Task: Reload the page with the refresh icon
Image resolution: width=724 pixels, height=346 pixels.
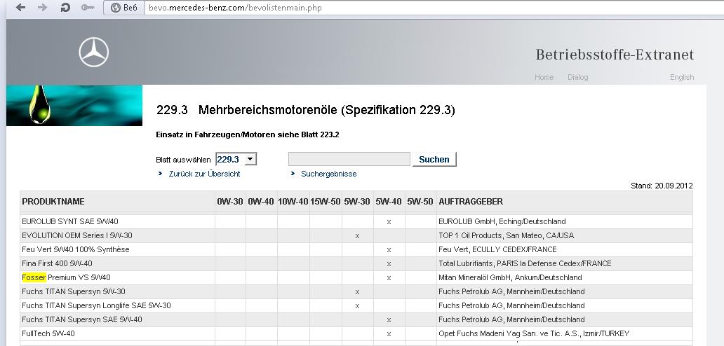Action: point(65,8)
